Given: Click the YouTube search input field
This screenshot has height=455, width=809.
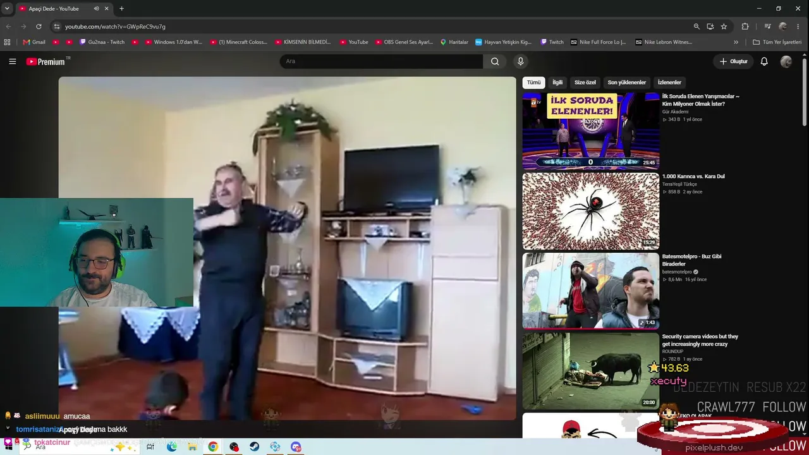Looking at the screenshot, I should [x=381, y=61].
